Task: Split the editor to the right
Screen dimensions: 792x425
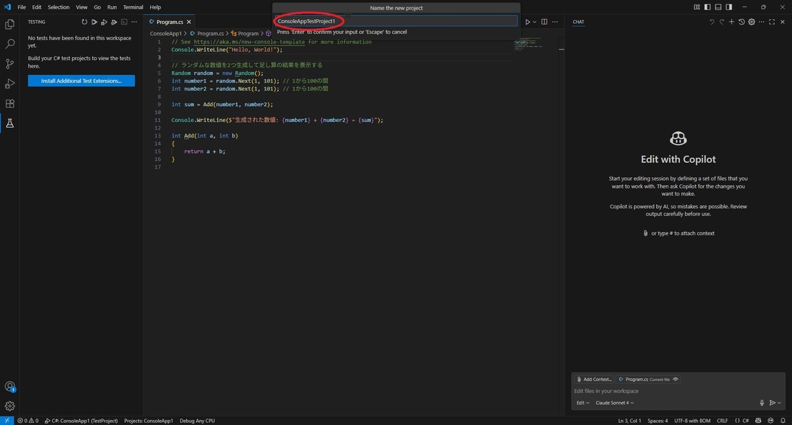Action: coord(544,22)
